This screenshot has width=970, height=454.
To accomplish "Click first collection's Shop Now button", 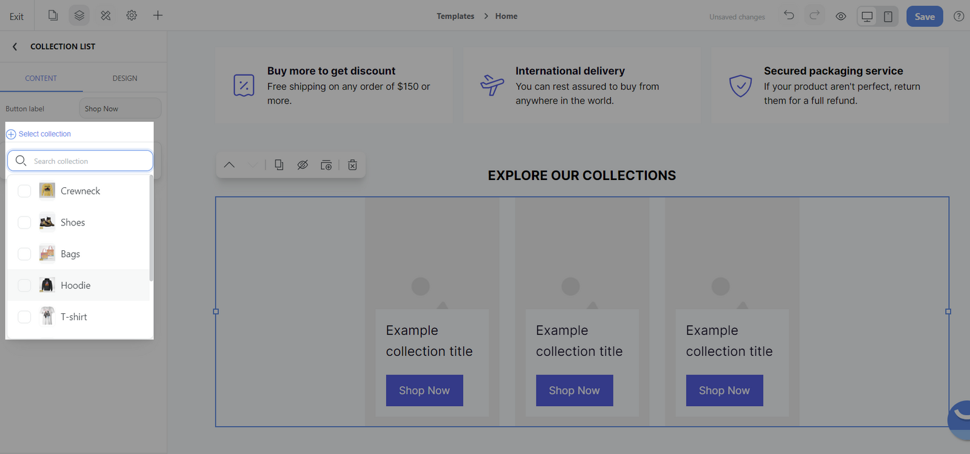I will pos(424,390).
